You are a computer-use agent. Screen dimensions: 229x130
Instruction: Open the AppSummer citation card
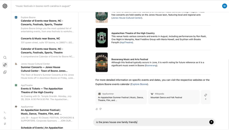121,97
